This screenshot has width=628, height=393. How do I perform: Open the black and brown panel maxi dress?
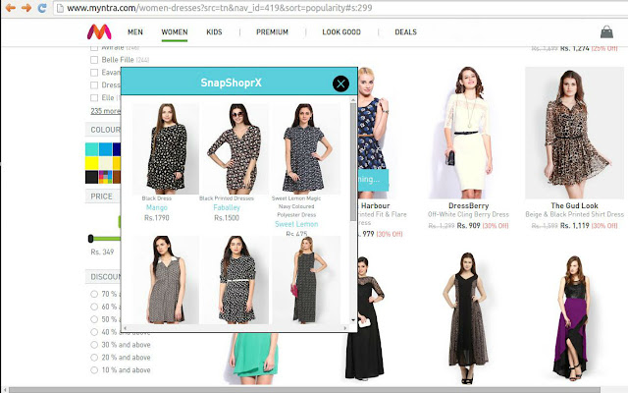click(x=467, y=317)
